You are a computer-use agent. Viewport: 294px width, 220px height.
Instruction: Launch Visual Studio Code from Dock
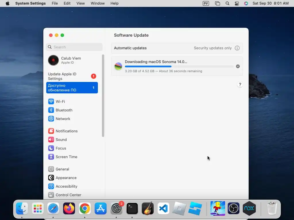(x=163, y=208)
